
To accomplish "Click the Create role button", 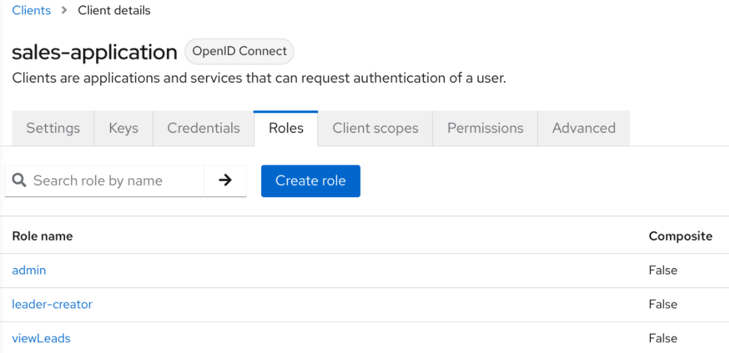I will coord(311,181).
